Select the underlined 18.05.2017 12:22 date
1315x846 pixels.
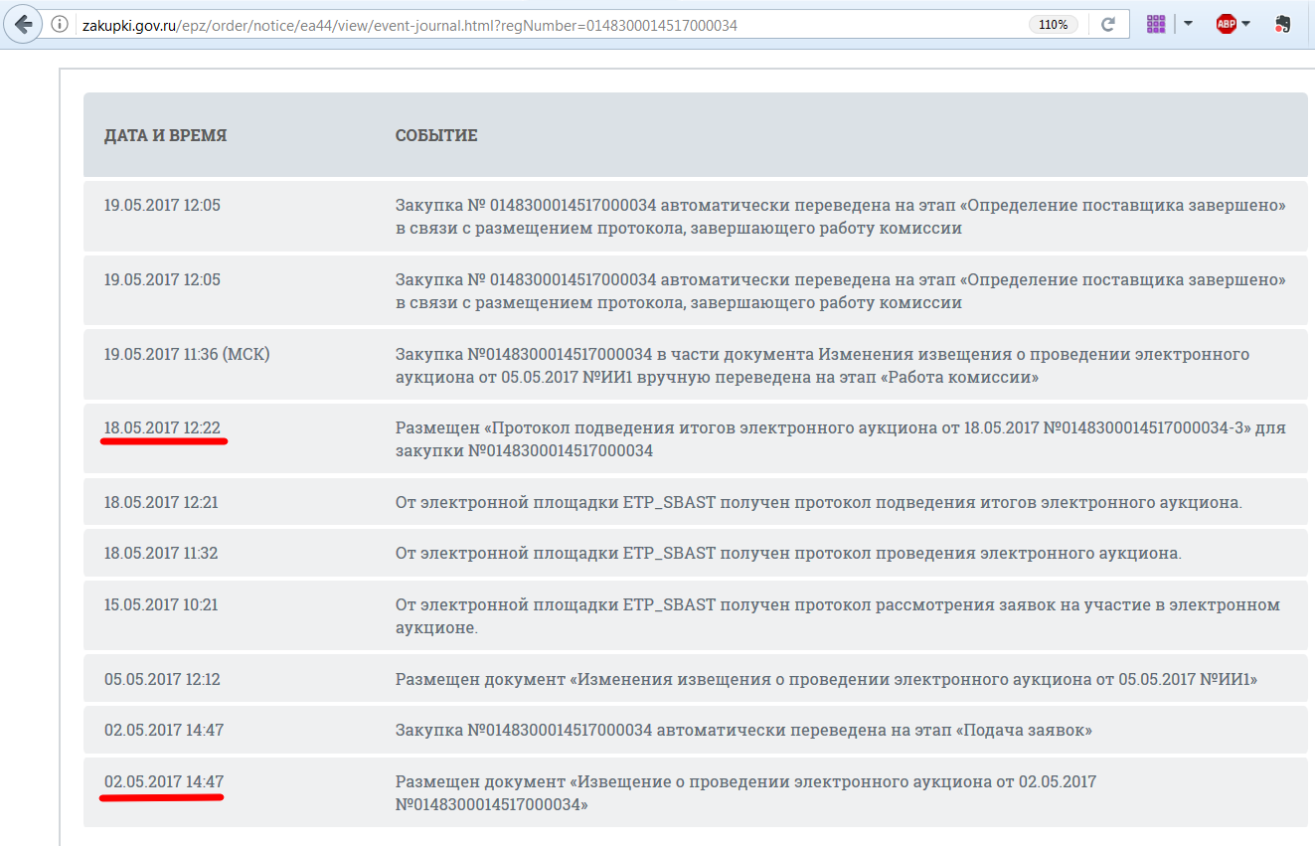[162, 428]
